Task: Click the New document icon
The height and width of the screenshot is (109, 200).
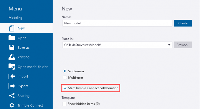Action: coord(12,28)
